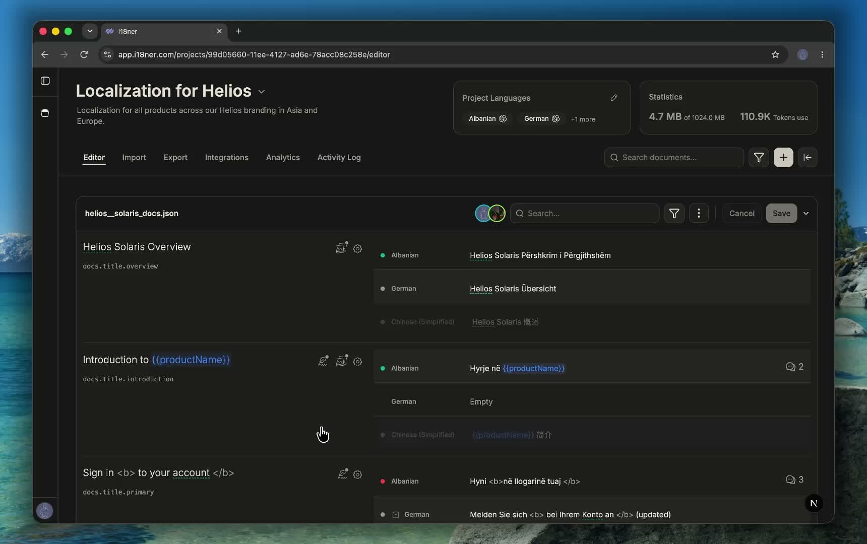
Task: Open three-dot menu for helios_solaris_docs.json
Action: [698, 214]
